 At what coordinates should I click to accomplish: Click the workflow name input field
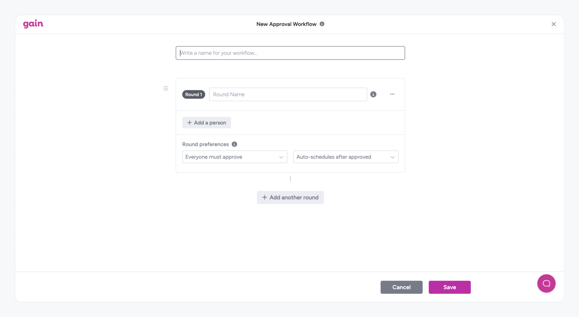pyautogui.click(x=290, y=53)
